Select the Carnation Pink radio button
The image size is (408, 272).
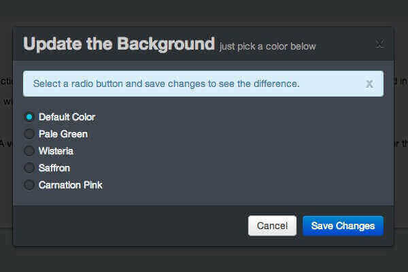coord(29,185)
